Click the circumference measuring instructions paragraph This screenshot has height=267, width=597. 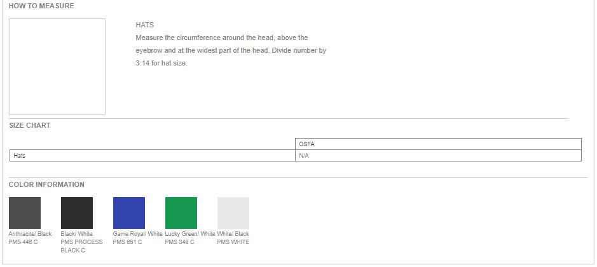[231, 51]
